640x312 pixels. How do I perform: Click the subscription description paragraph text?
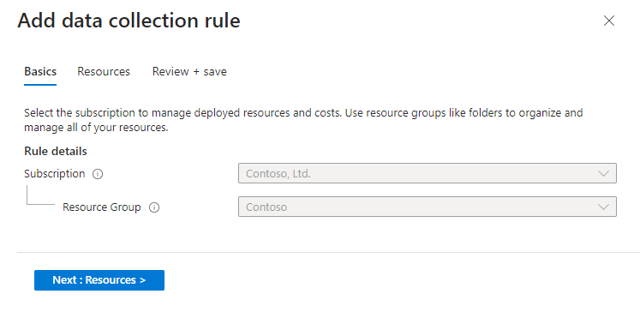[x=303, y=120]
